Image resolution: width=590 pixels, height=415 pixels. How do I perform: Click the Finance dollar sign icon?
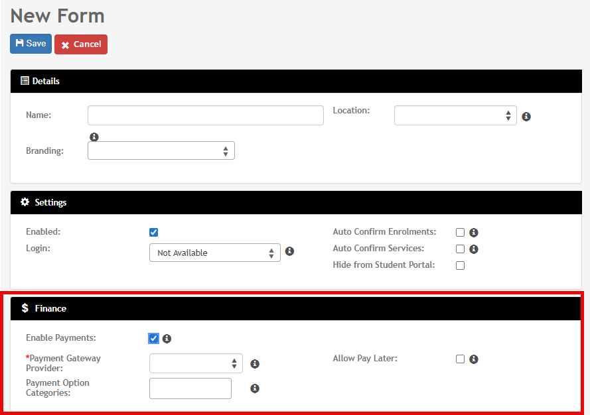(25, 308)
